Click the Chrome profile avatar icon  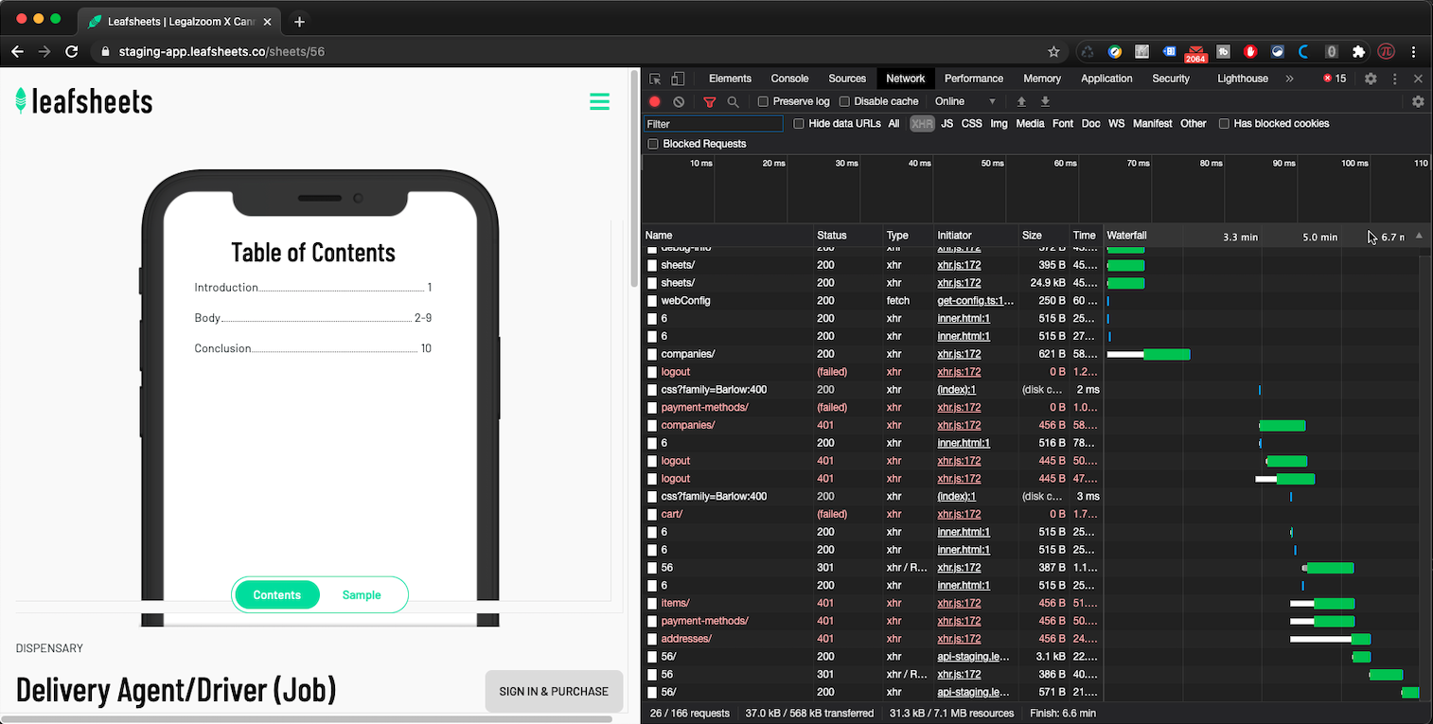click(1386, 51)
